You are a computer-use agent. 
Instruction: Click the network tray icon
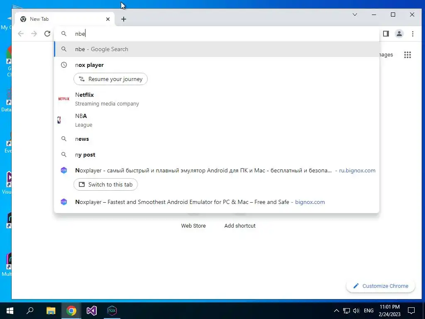click(347, 311)
